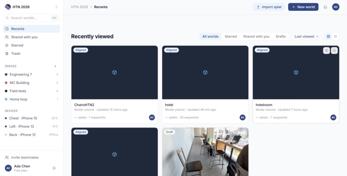Click the hotelroom card title

264,105
